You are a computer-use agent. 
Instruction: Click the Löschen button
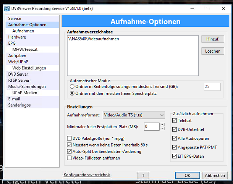point(213,51)
